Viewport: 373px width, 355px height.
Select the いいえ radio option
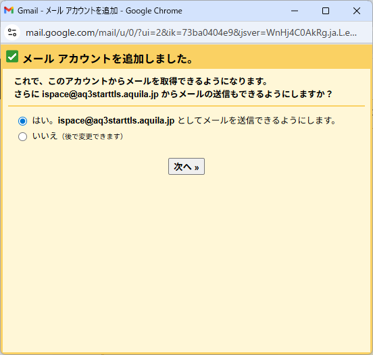[22, 136]
